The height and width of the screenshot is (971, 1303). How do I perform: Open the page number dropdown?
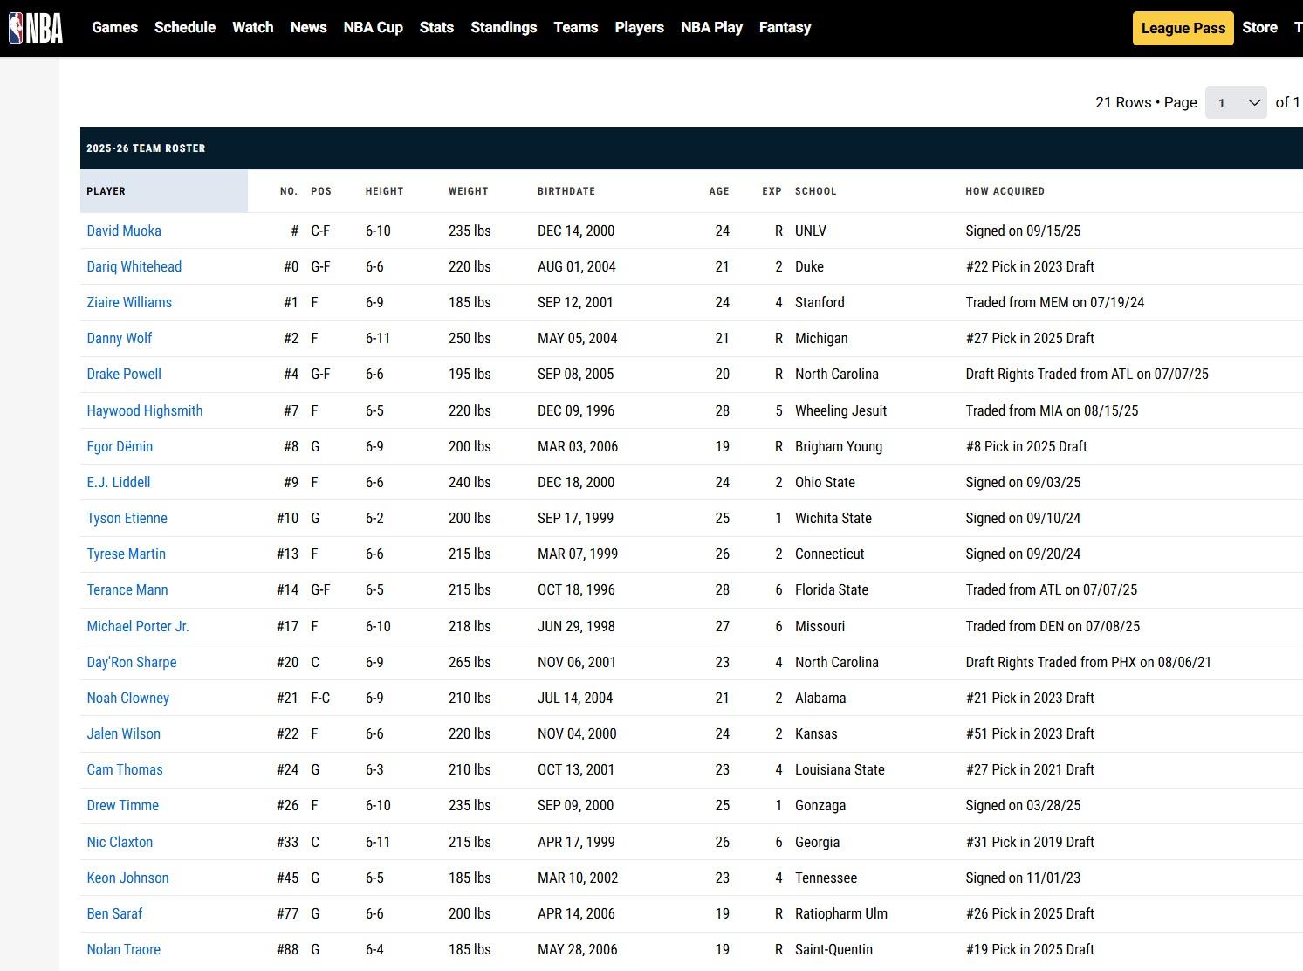1235,103
